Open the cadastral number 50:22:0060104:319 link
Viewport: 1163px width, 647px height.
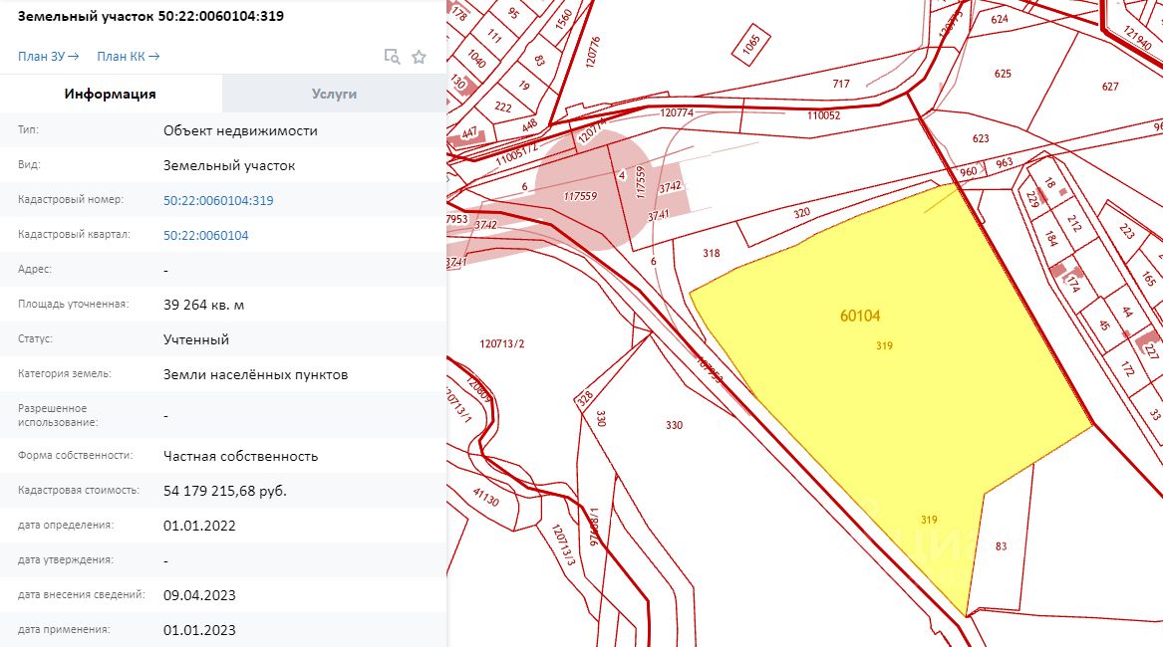click(218, 200)
